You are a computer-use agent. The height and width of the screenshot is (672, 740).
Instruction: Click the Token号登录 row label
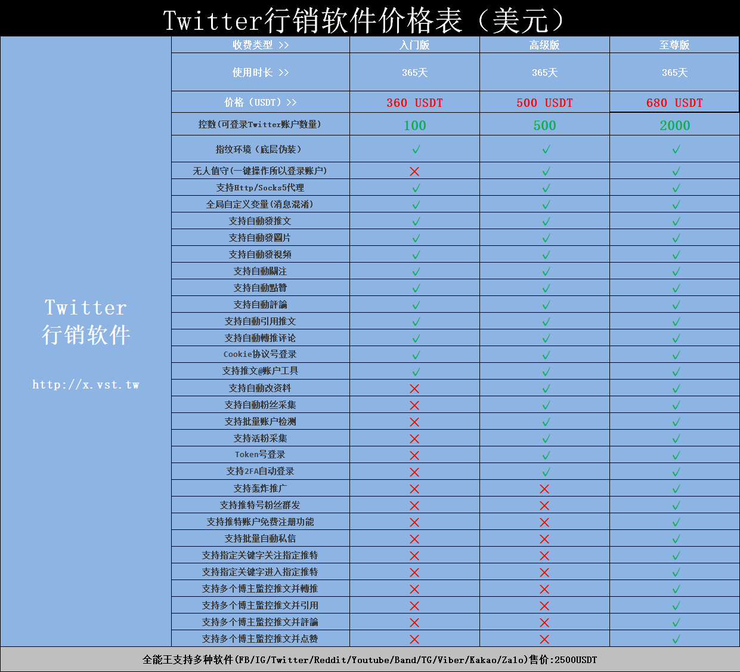[260, 454]
